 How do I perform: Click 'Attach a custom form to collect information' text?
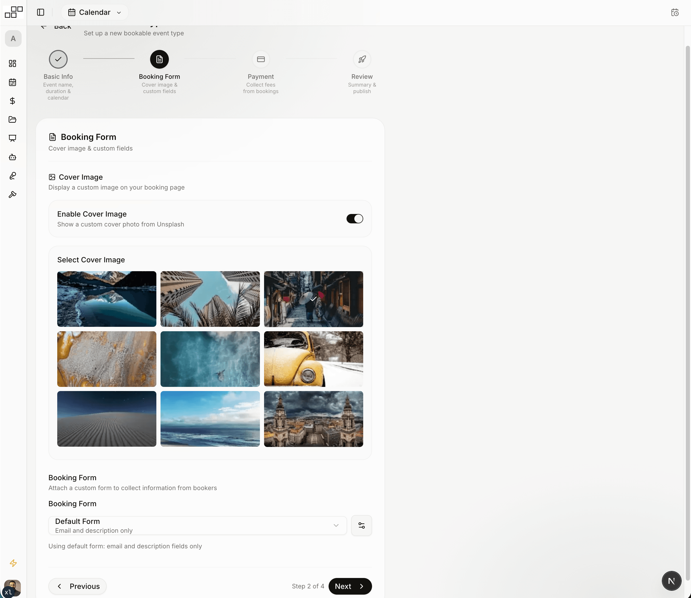[x=133, y=488]
